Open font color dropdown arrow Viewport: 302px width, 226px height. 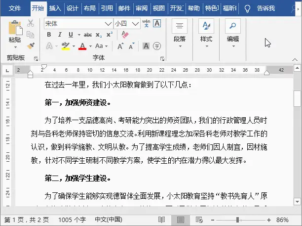(x=90, y=46)
